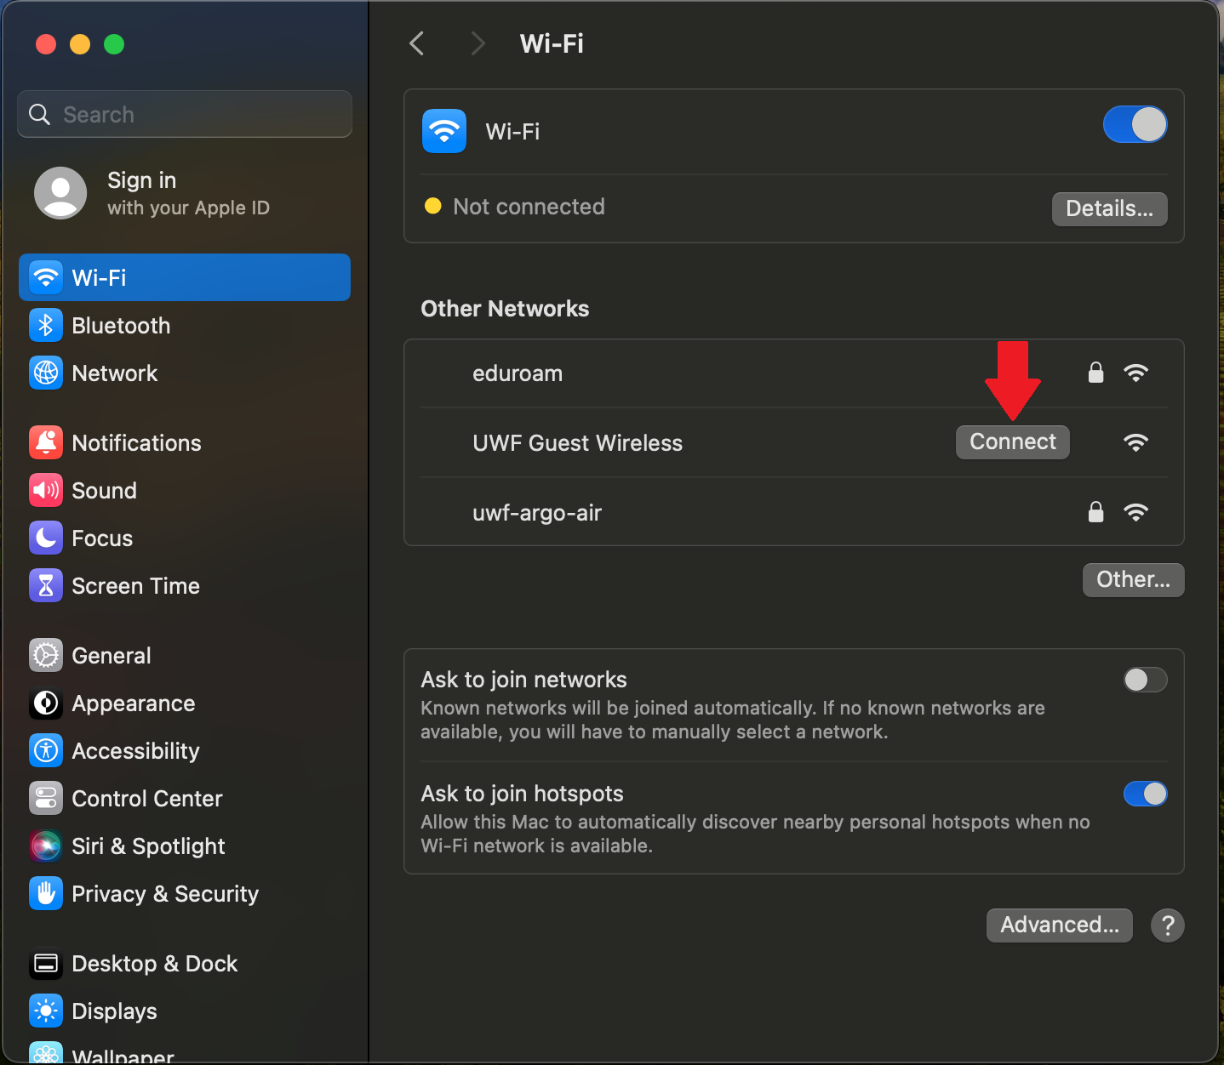Click the Siri & Spotlight icon
This screenshot has height=1065, width=1224.
pos(46,846)
